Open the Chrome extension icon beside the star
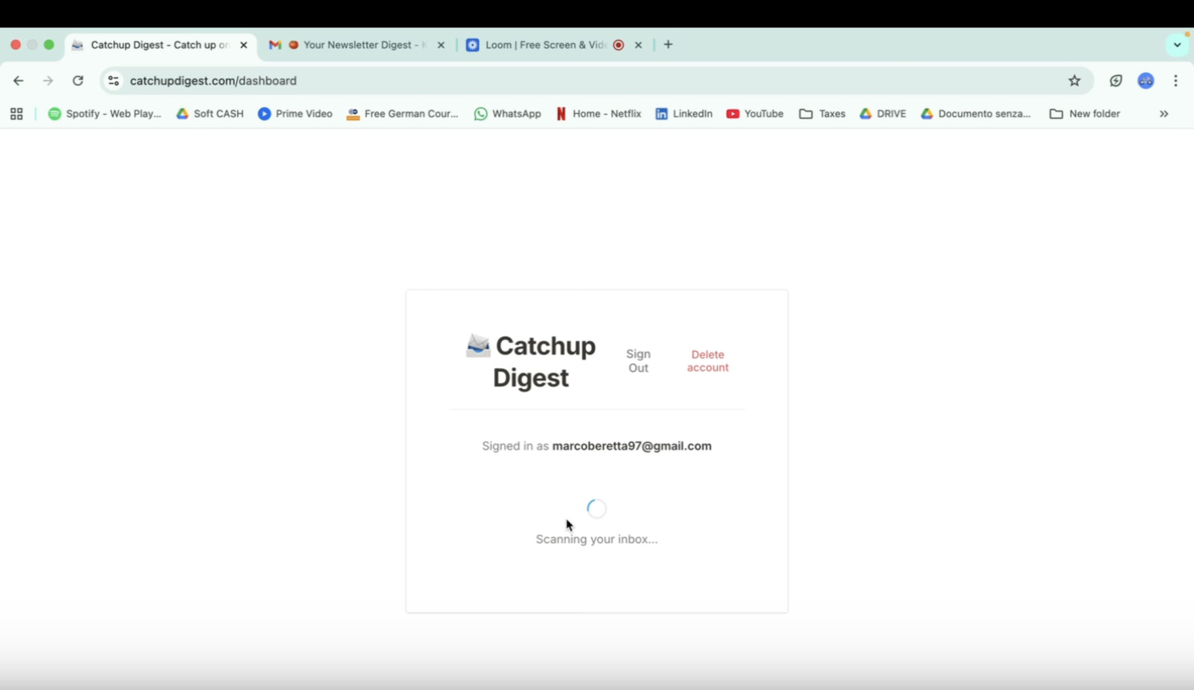 1116,80
